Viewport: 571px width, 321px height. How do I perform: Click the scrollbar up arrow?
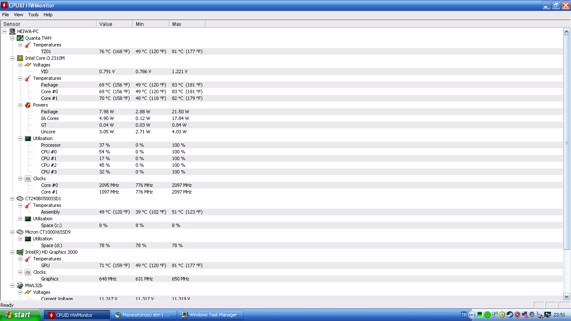[x=567, y=31]
